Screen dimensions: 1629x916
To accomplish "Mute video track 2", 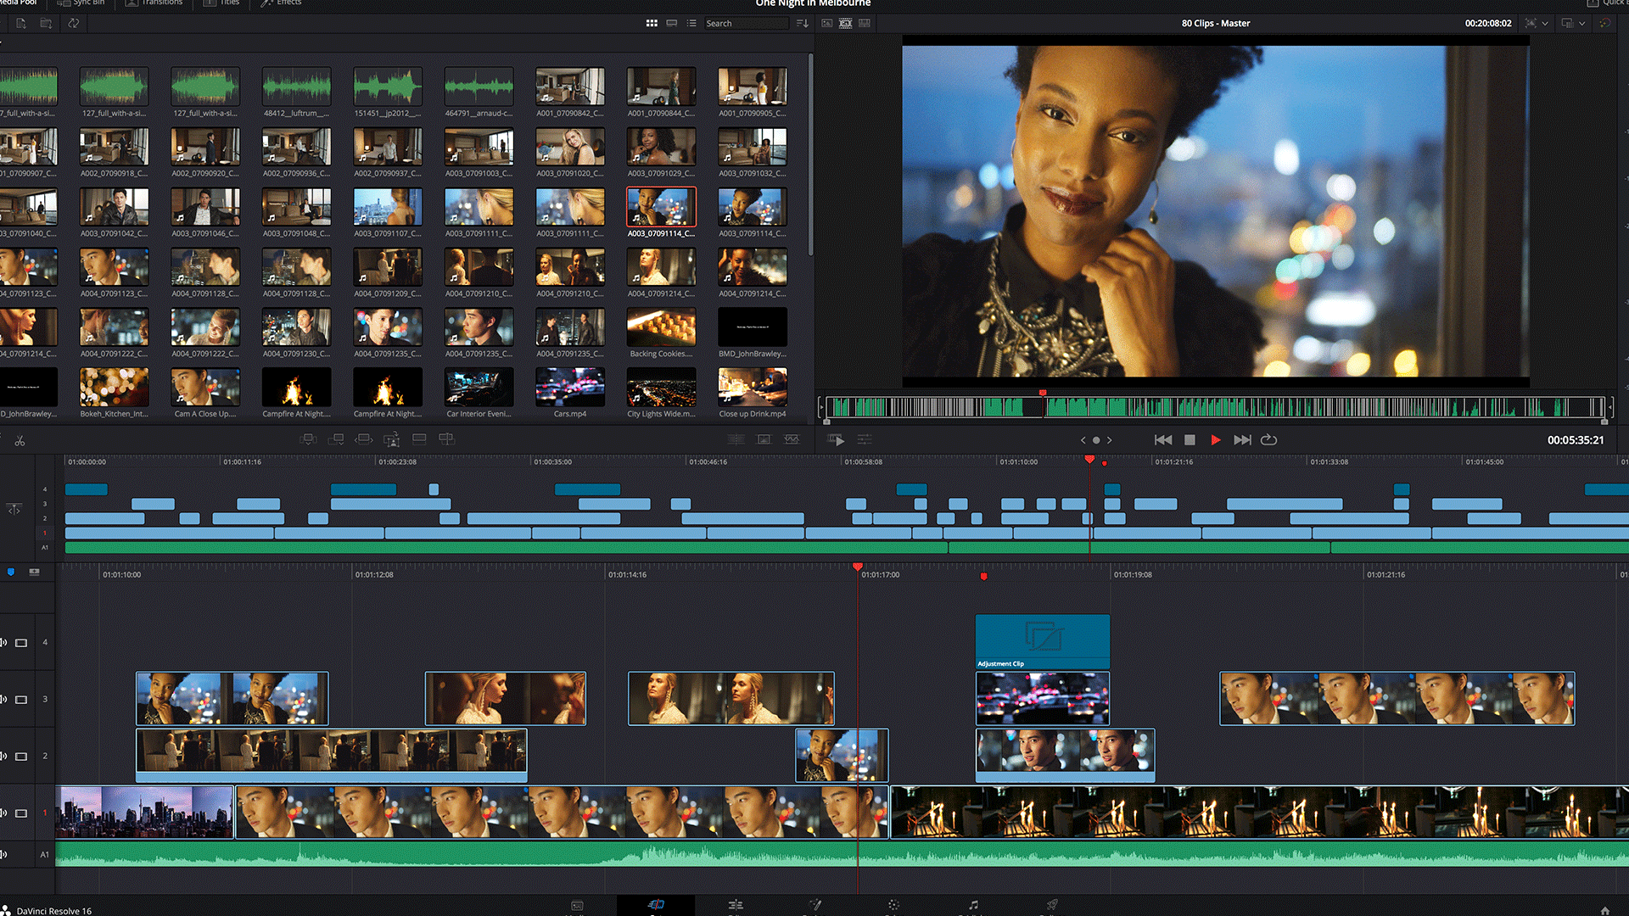I will (x=3, y=757).
